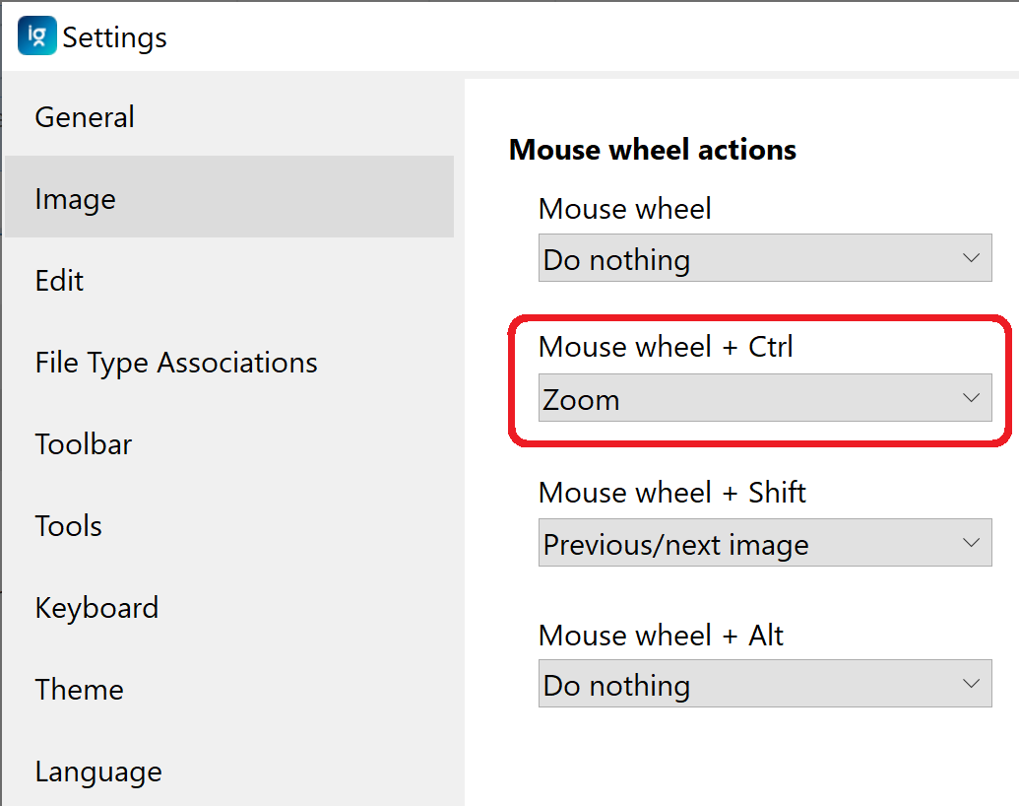Click the Mouse wheel actions heading
1019x806 pixels.
point(652,149)
